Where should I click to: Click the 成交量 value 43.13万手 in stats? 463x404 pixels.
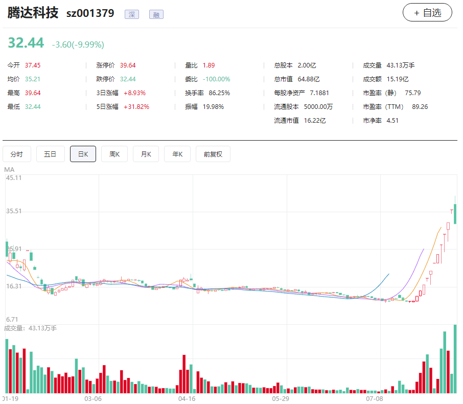[401, 65]
